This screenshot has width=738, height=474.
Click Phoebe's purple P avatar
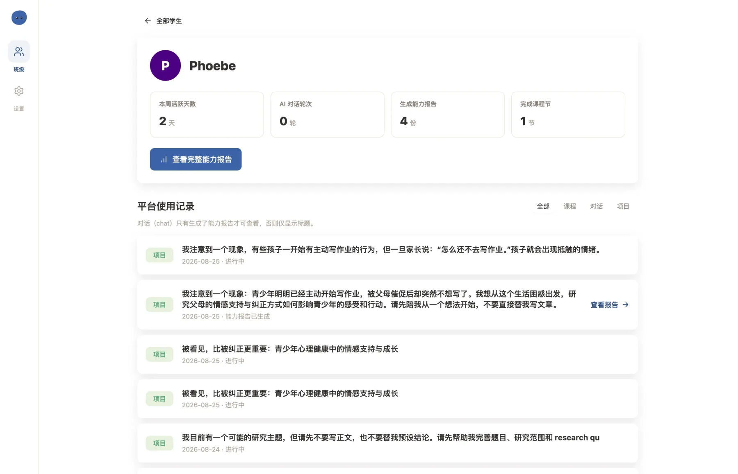click(165, 65)
